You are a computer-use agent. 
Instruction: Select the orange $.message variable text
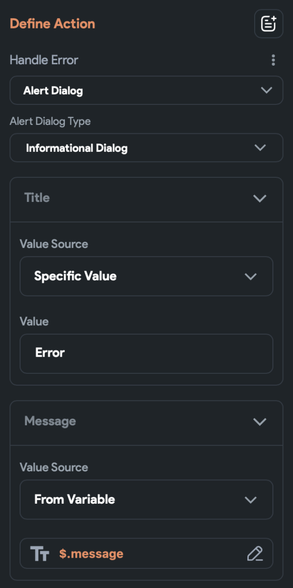coord(91,553)
